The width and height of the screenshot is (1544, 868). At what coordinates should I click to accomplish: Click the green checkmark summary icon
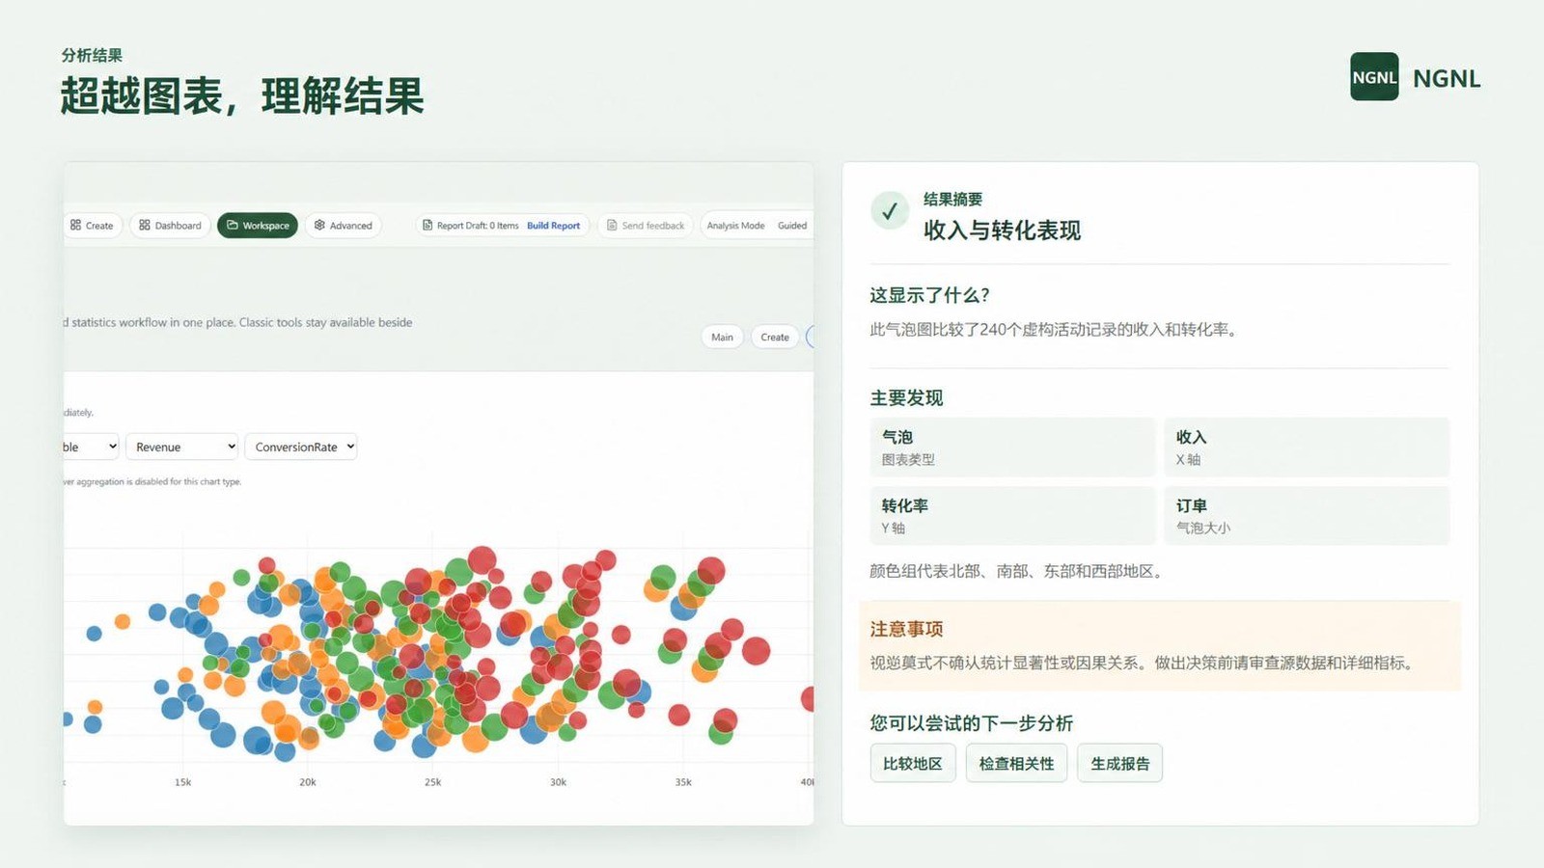pyautogui.click(x=890, y=210)
